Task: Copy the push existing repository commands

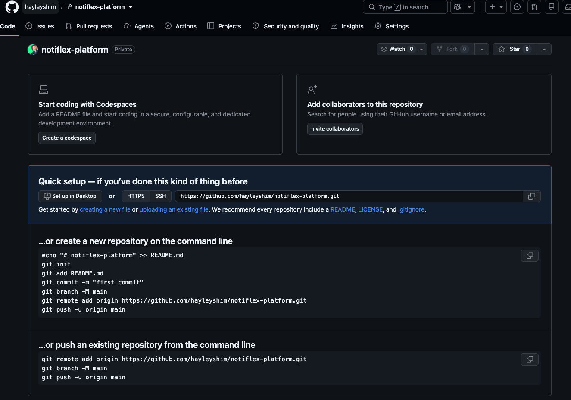Action: (530, 359)
